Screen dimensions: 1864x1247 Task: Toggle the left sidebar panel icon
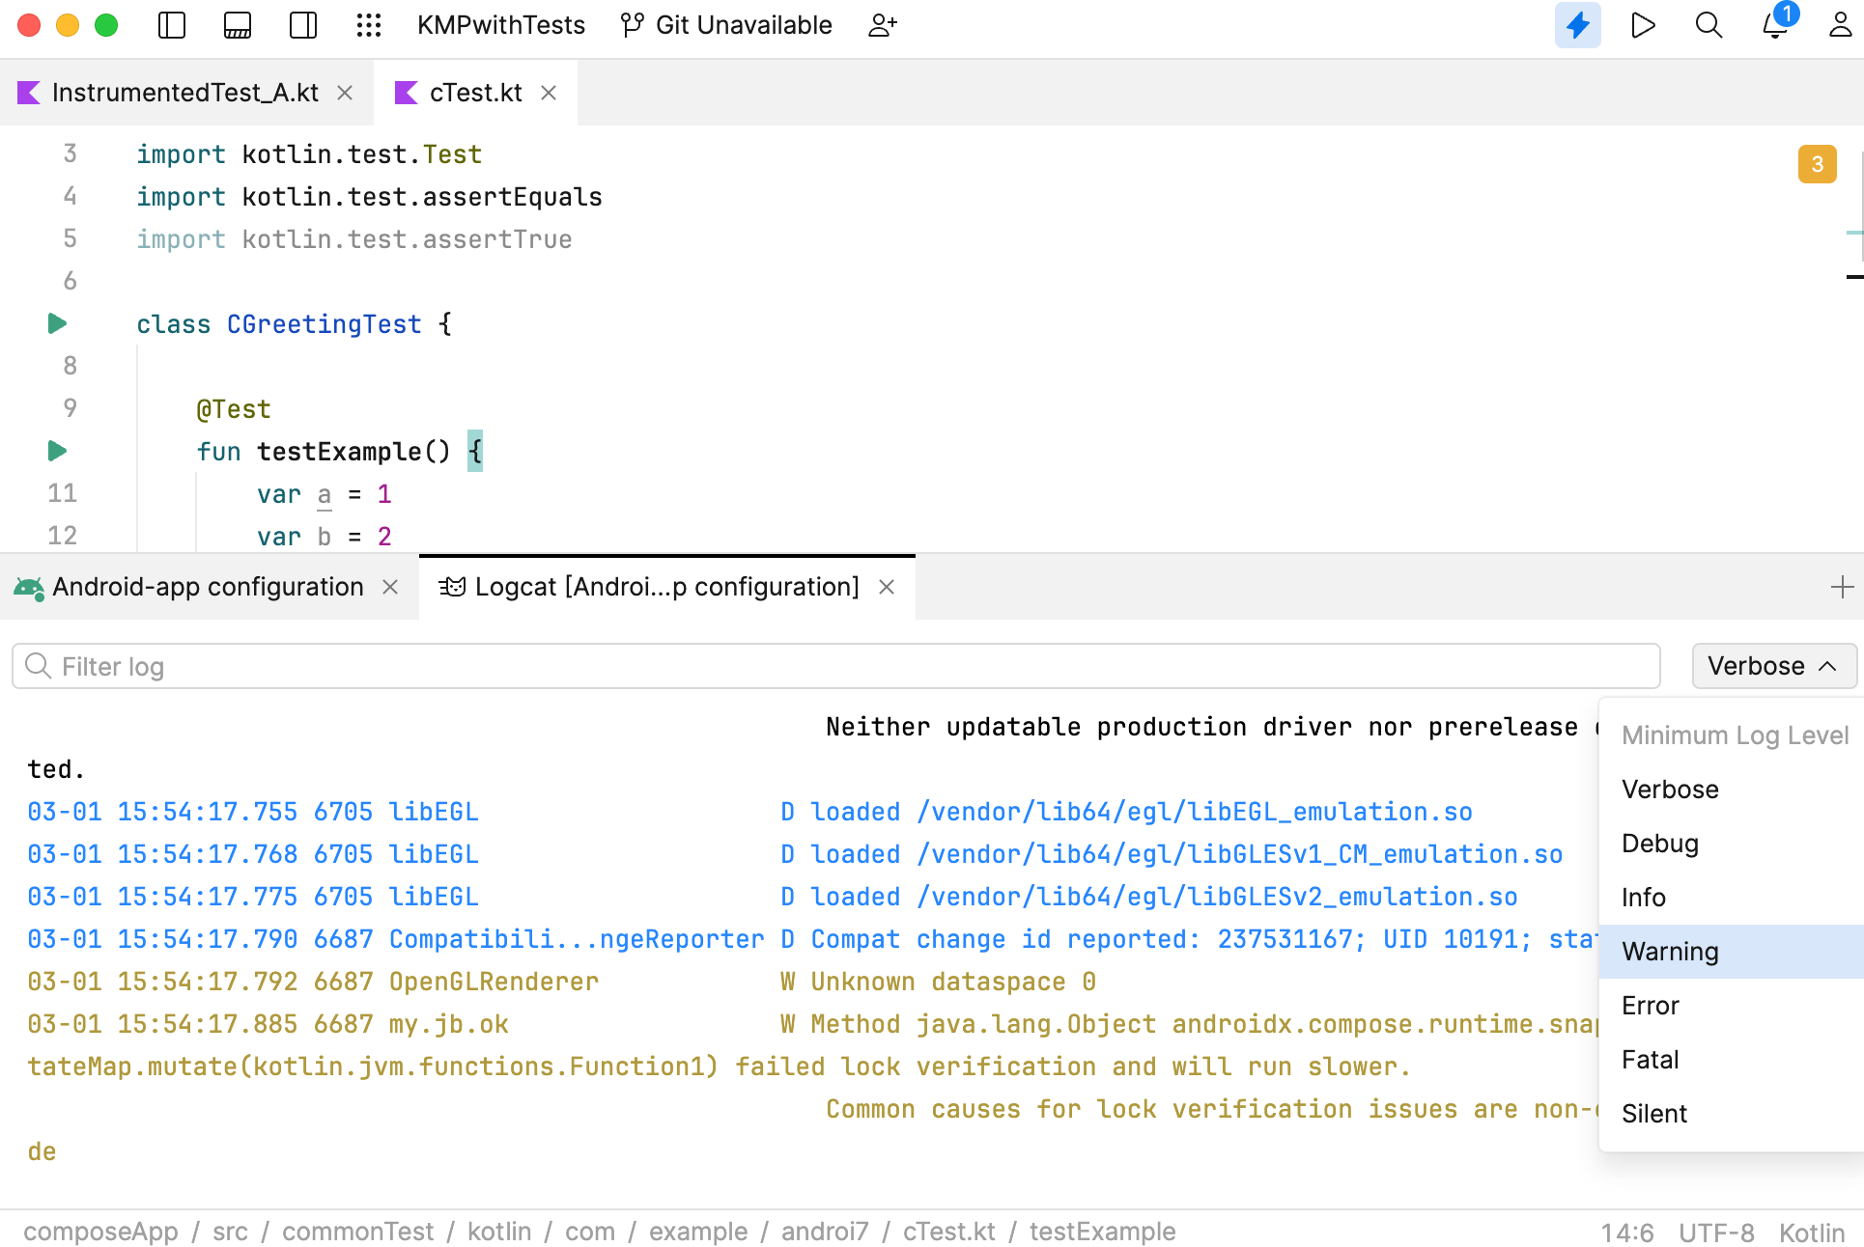[172, 25]
